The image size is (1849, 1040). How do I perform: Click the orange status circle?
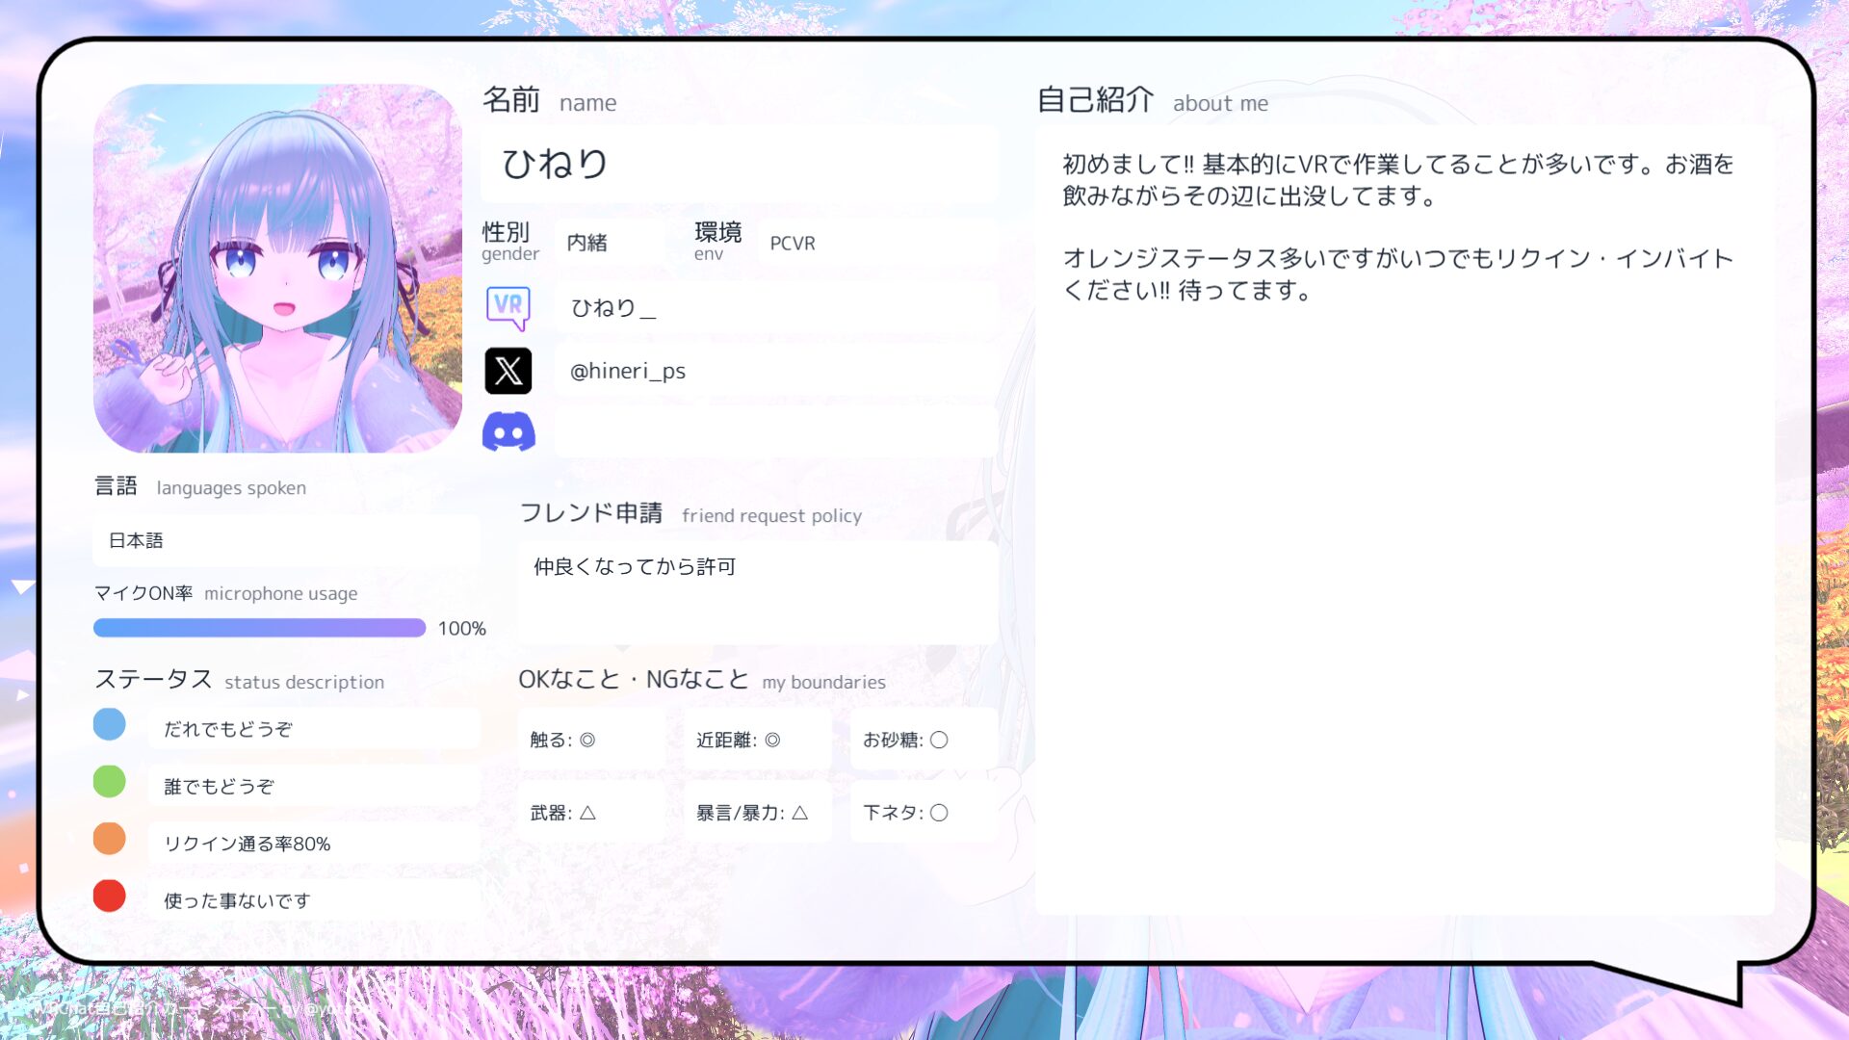click(110, 838)
